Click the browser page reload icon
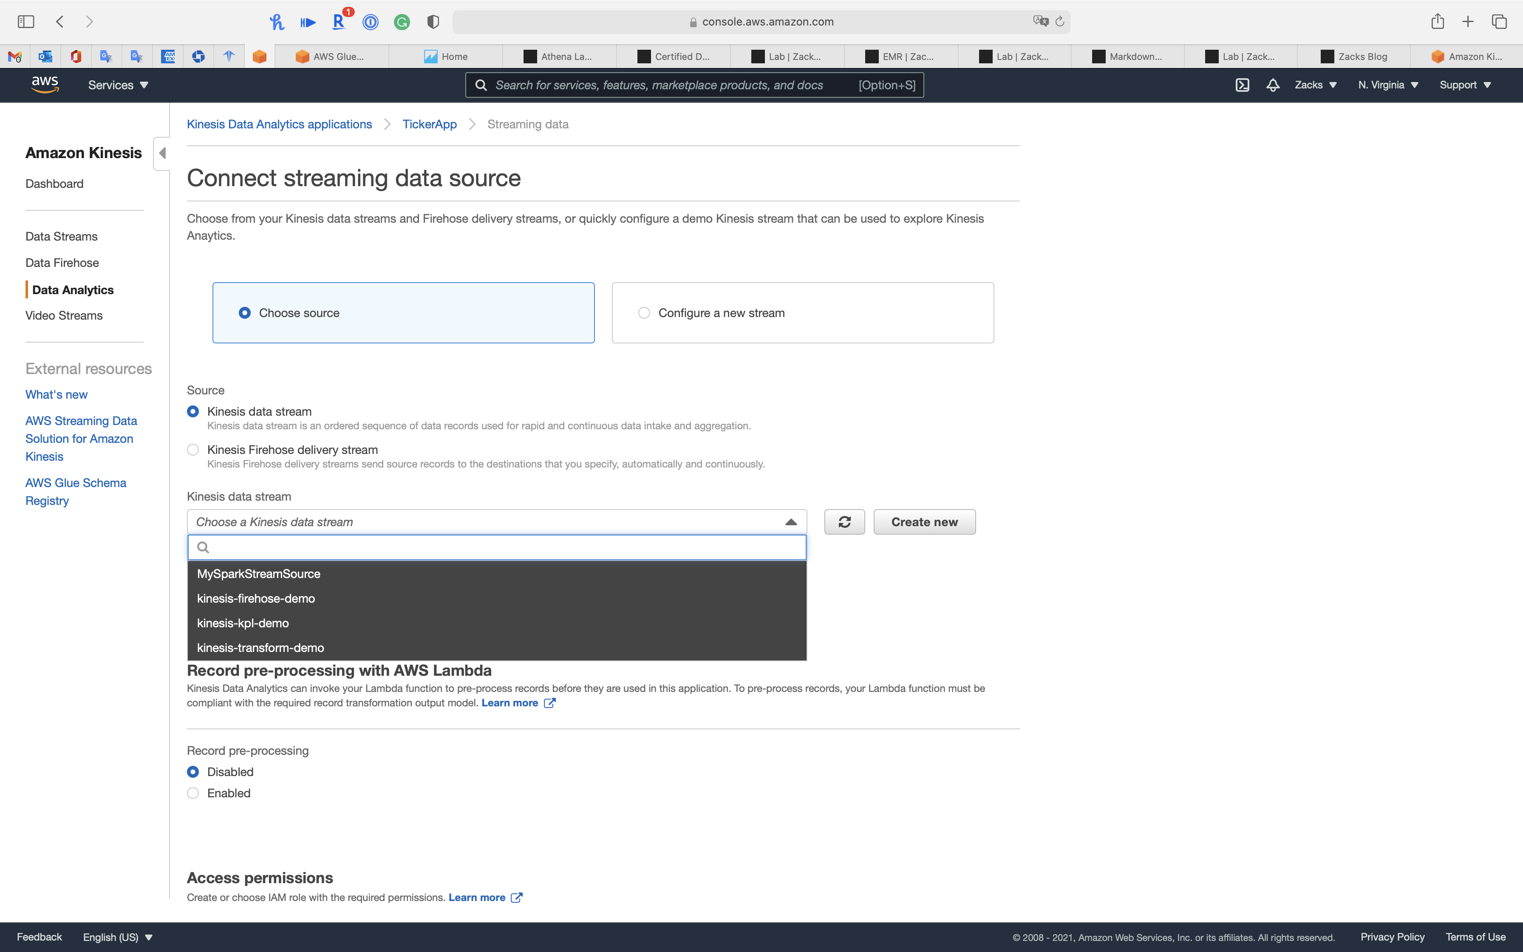Screen dimensions: 1523x952 tap(1060, 22)
